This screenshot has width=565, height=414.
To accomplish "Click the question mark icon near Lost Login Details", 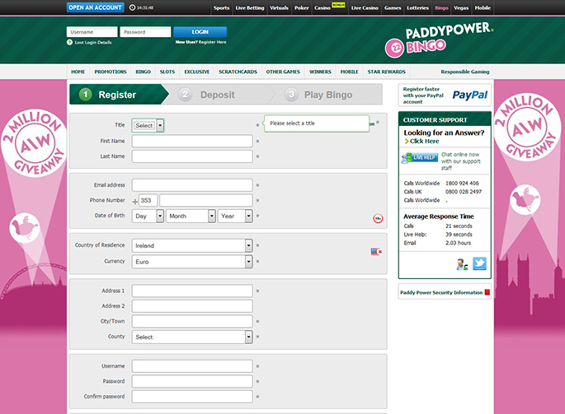I will tap(69, 42).
